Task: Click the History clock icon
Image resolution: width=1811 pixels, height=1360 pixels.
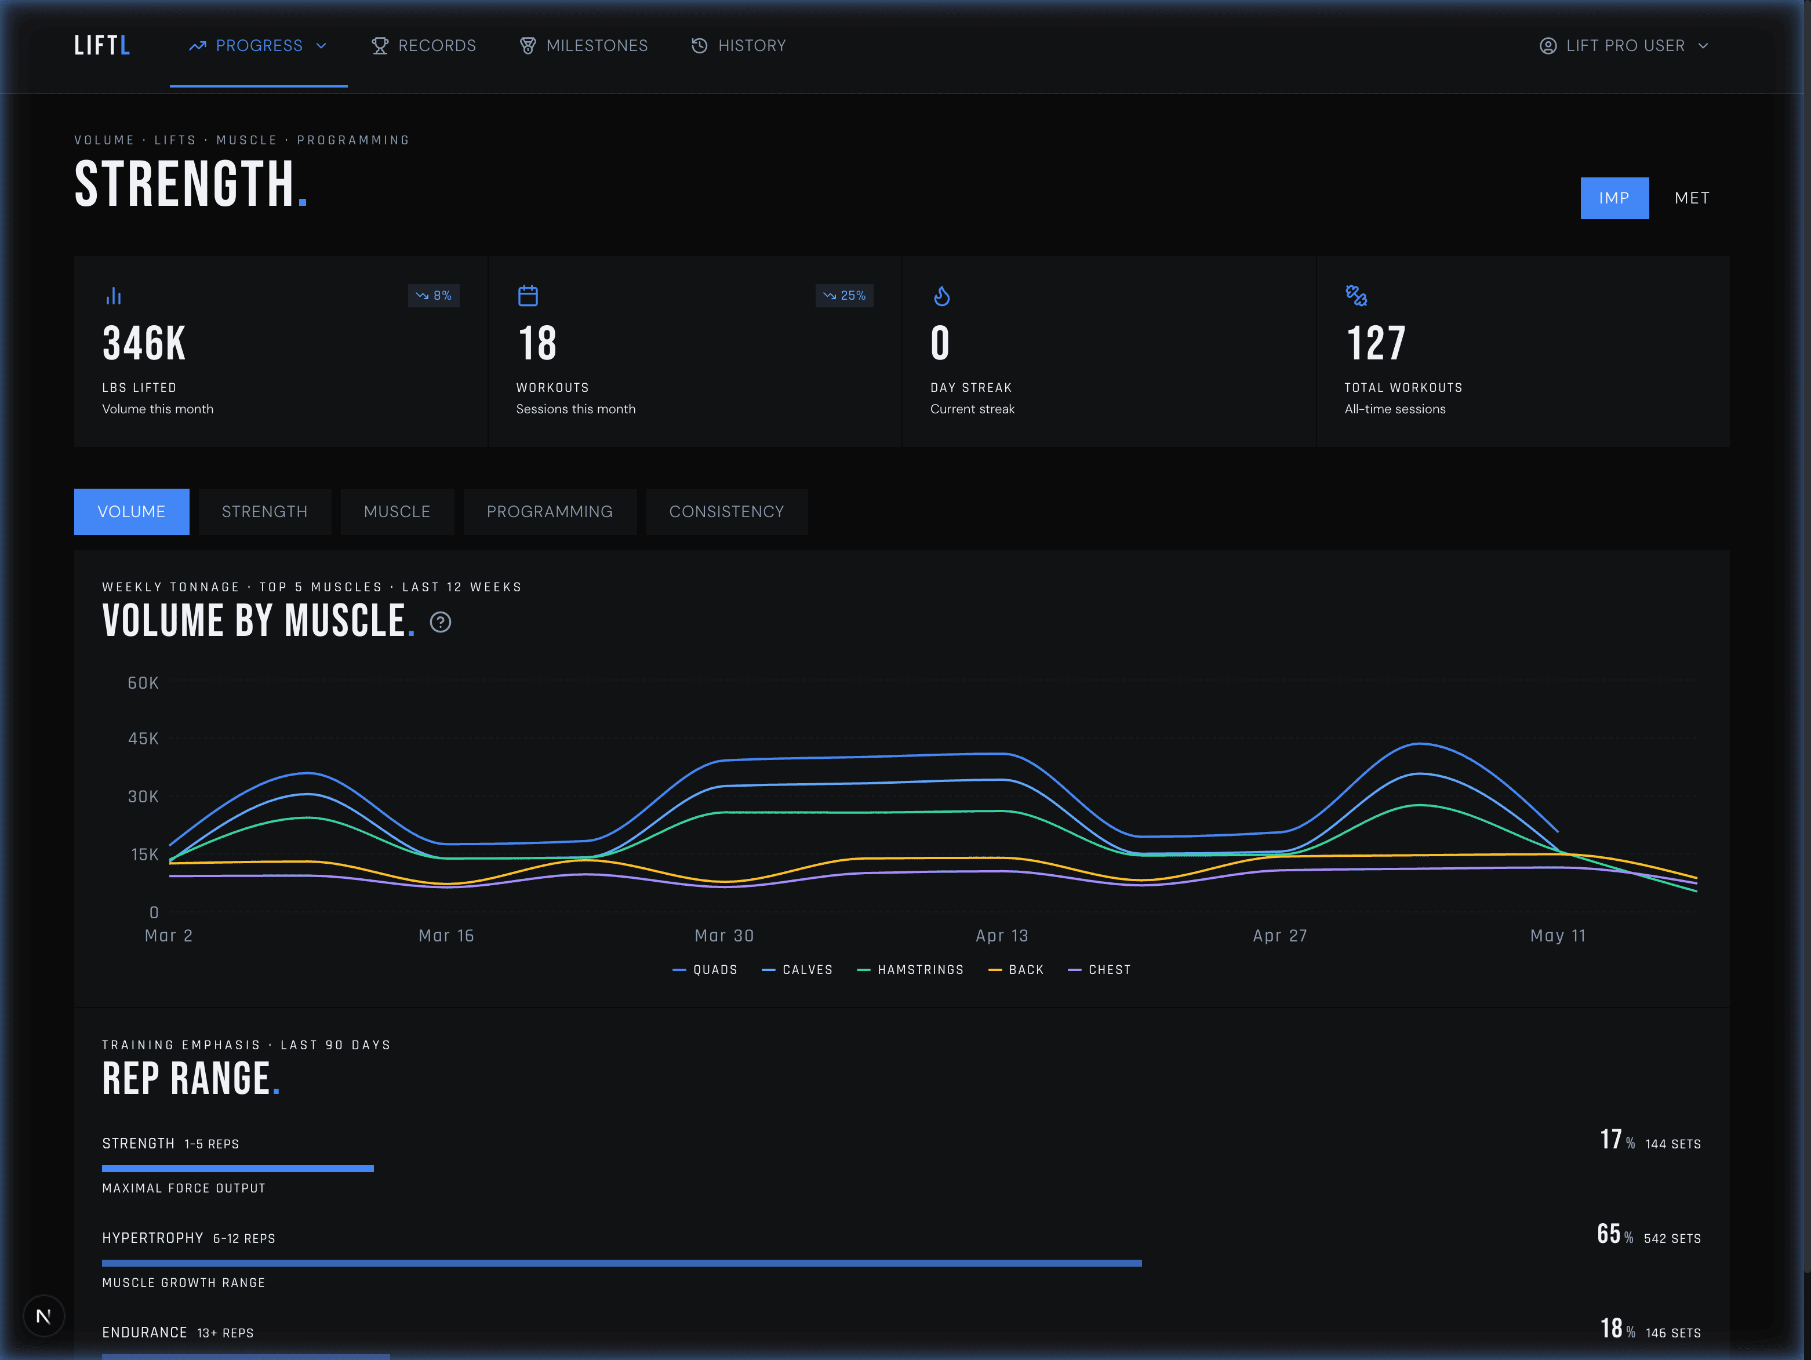Action: [x=699, y=46]
